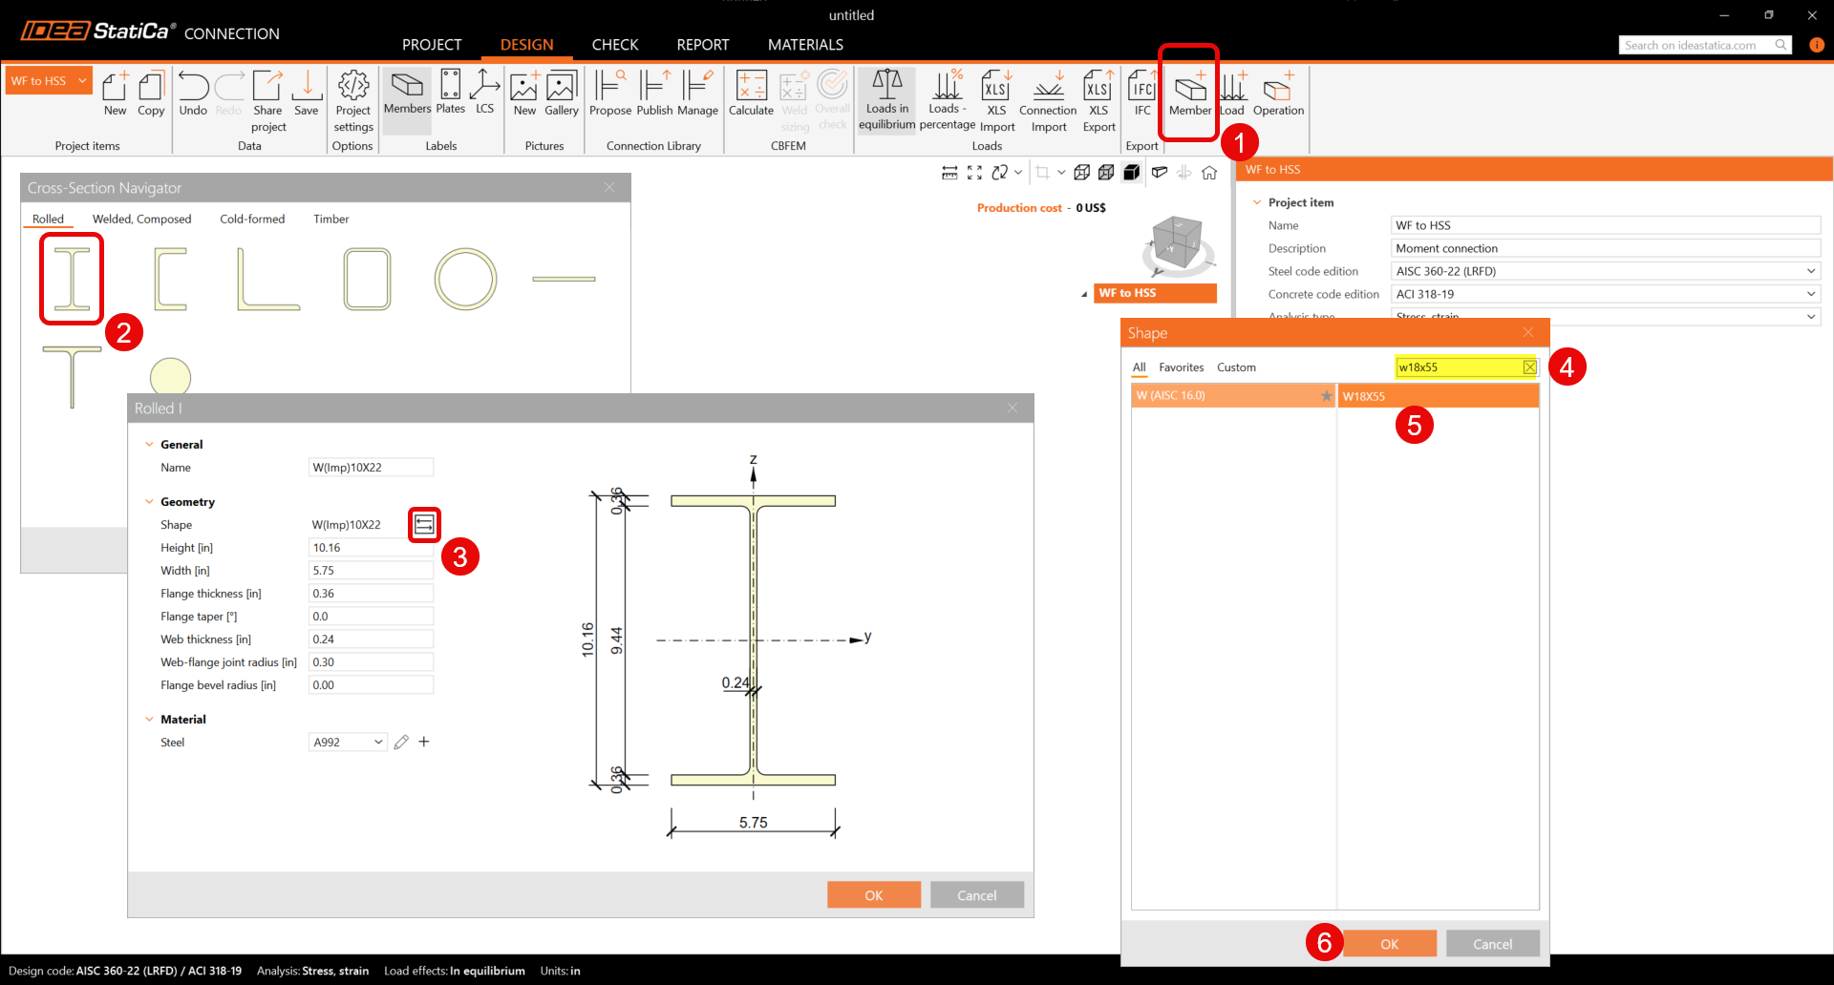The image size is (1834, 985).
Task: Collapse the Geometry section
Action: 150,502
